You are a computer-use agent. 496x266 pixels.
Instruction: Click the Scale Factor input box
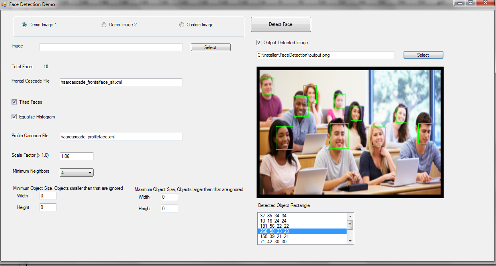[76, 156]
